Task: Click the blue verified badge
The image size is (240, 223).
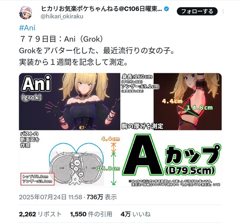Action: (x=167, y=9)
